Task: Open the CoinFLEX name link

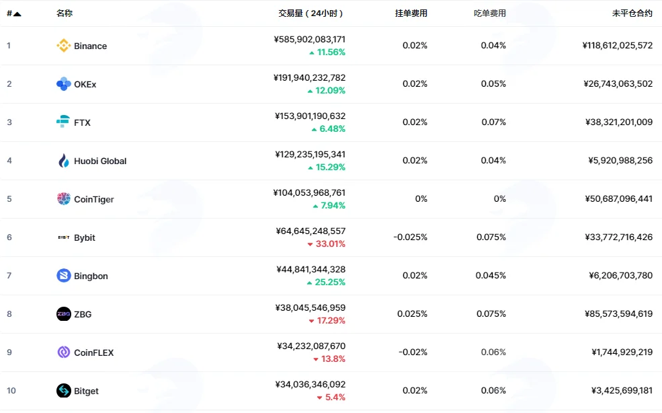Action: tap(93, 352)
